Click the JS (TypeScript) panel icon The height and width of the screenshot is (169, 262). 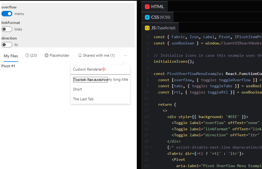click(x=147, y=28)
